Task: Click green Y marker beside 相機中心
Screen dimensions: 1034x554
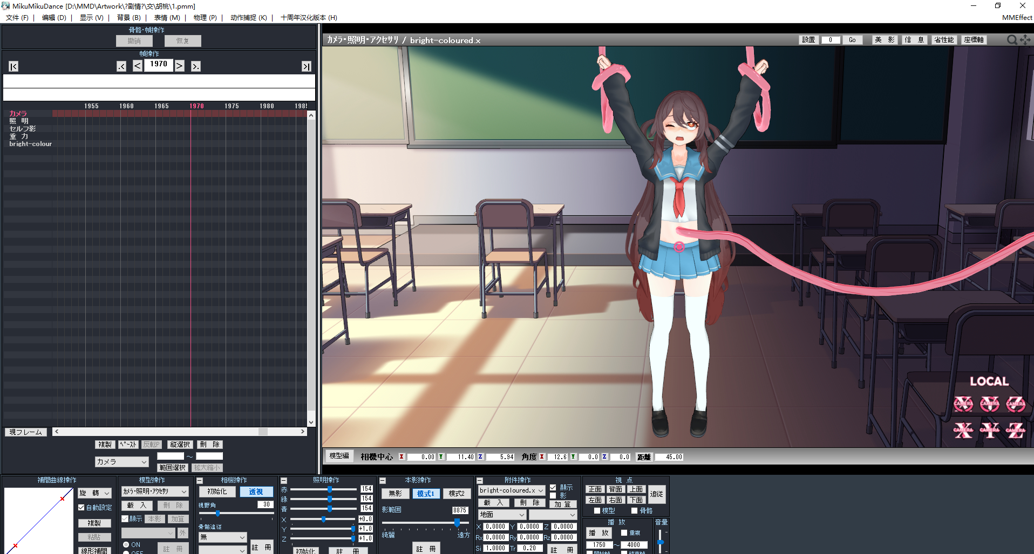Action: [441, 457]
